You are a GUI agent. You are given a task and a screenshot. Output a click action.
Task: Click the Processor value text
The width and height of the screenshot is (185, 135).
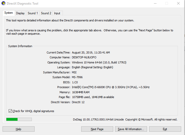111,87
